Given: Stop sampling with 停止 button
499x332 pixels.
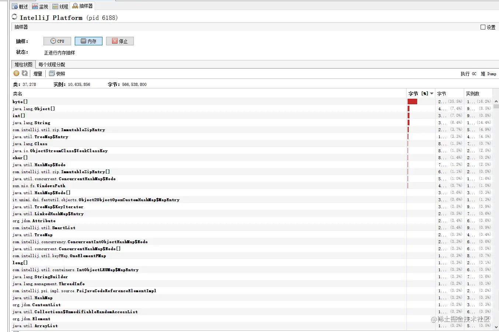Looking at the screenshot, I should pos(120,41).
